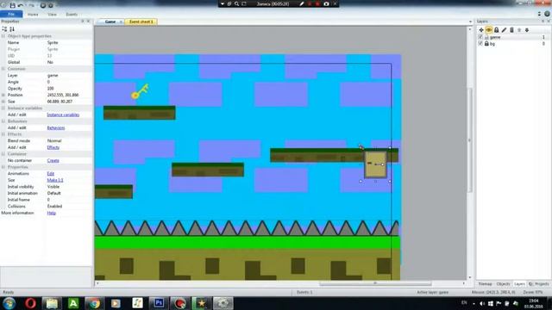The width and height of the screenshot is (552, 310).
Task: Click the Redo arrow in the quick access toolbar
Action: tap(31, 5)
